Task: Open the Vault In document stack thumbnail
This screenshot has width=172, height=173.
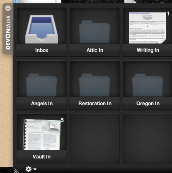Action: click(x=42, y=134)
